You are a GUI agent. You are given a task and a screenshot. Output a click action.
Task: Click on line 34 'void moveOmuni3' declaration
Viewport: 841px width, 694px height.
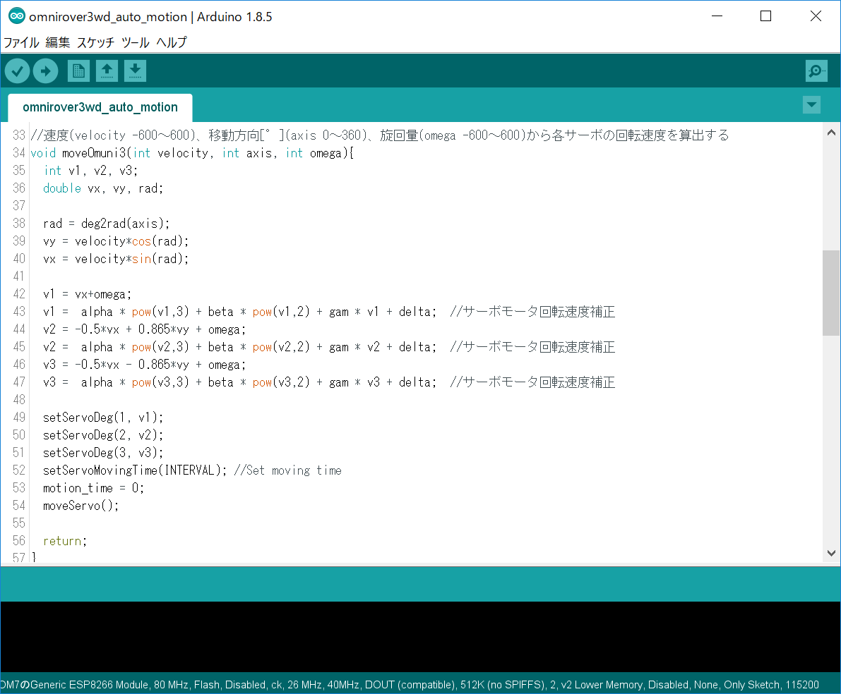tap(192, 153)
